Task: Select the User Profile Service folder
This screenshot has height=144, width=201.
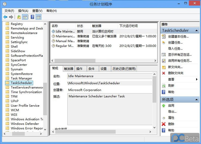Action: coord(25,105)
